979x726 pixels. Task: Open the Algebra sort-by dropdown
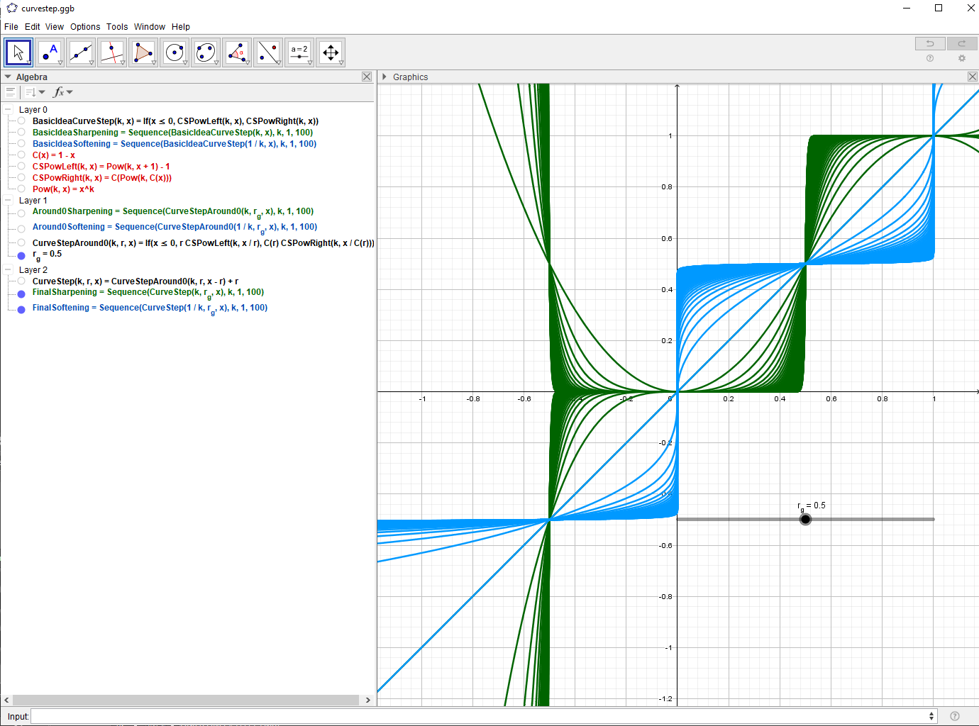[35, 92]
